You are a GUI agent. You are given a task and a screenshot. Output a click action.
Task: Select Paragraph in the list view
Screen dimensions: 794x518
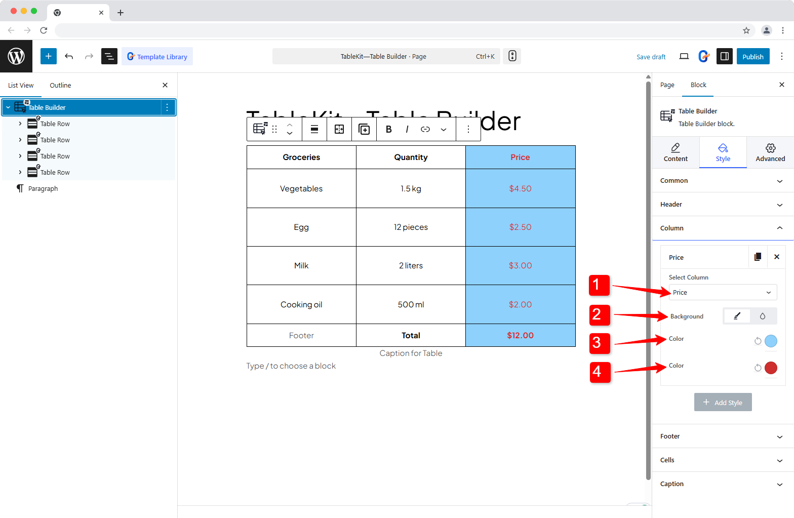(x=43, y=188)
